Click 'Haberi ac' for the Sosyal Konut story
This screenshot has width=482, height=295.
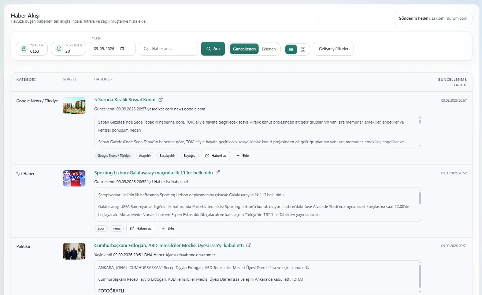click(x=216, y=155)
